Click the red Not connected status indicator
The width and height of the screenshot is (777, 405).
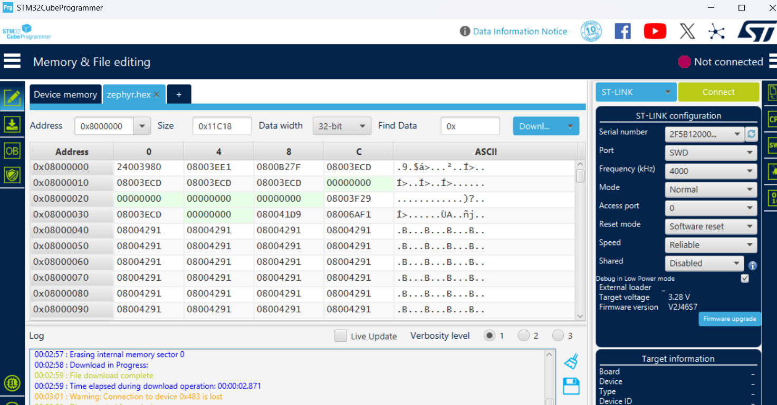click(684, 62)
